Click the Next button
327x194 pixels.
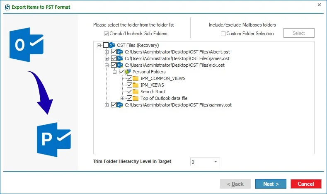271,184
